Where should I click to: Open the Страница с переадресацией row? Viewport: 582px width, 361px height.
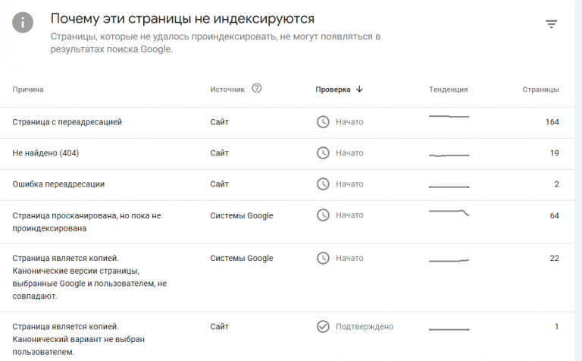[67, 121]
